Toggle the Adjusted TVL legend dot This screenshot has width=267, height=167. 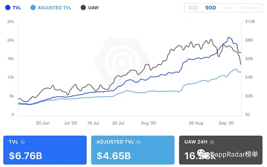(x=33, y=8)
